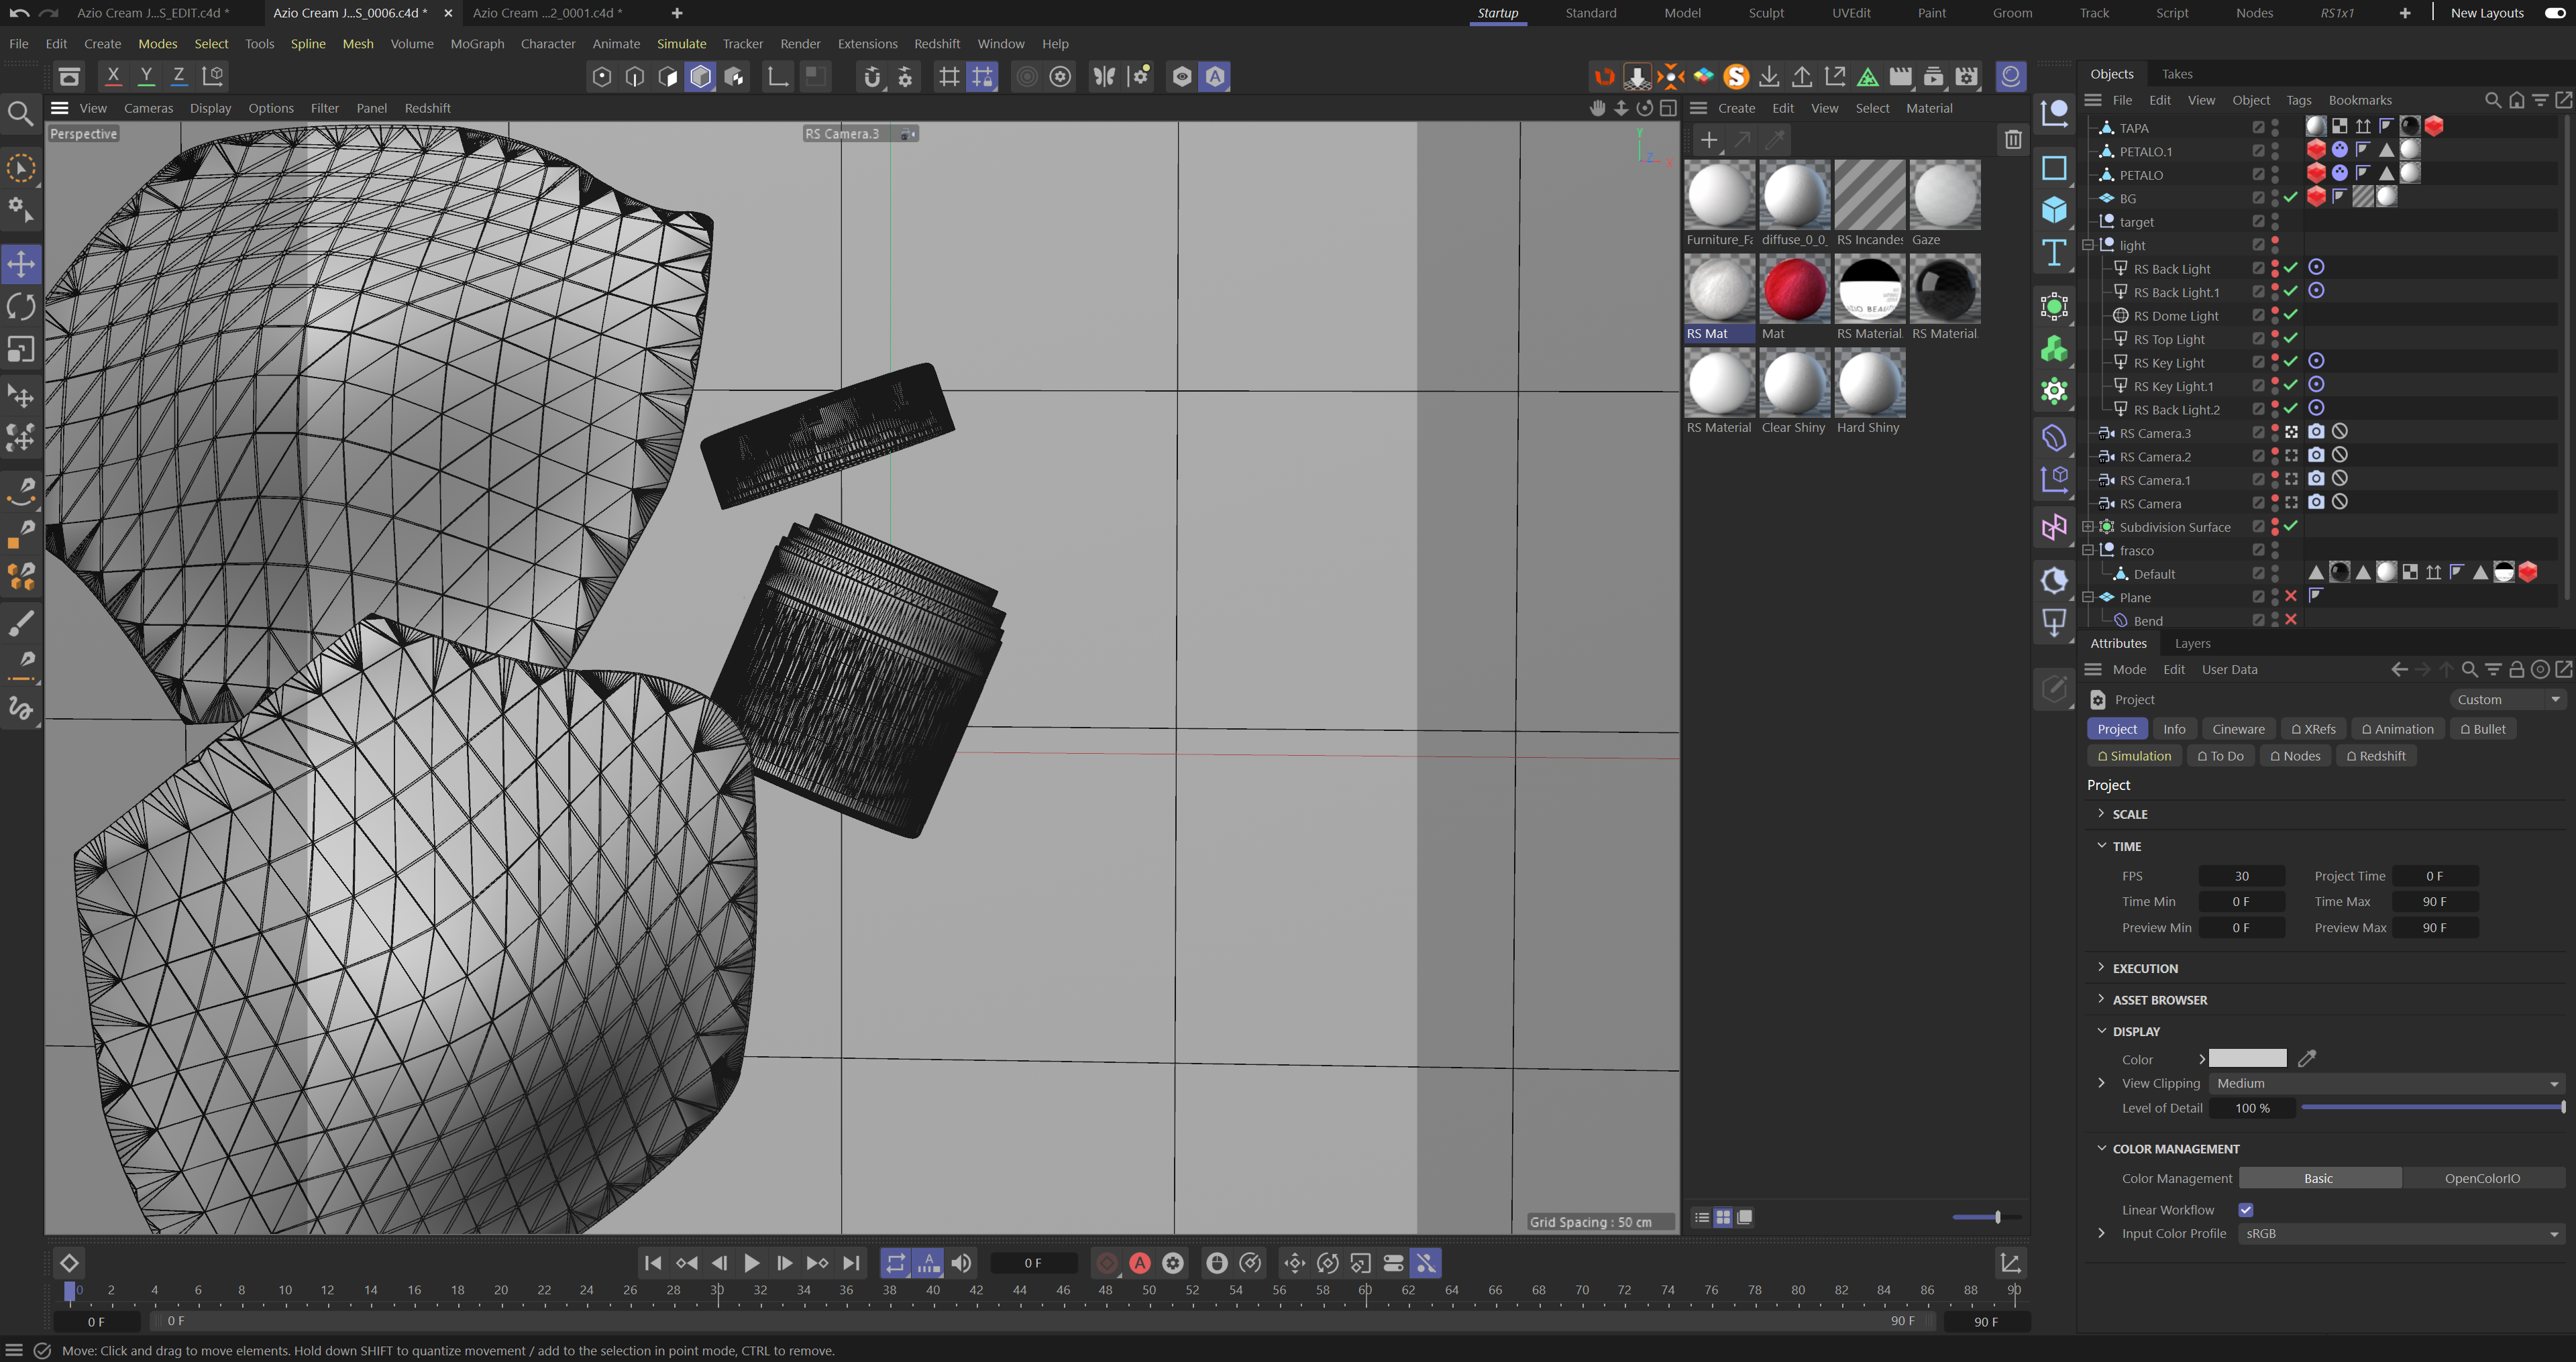The image size is (2576, 1362).
Task: Expand the Subdivision Surface tree item
Action: pos(2088,527)
